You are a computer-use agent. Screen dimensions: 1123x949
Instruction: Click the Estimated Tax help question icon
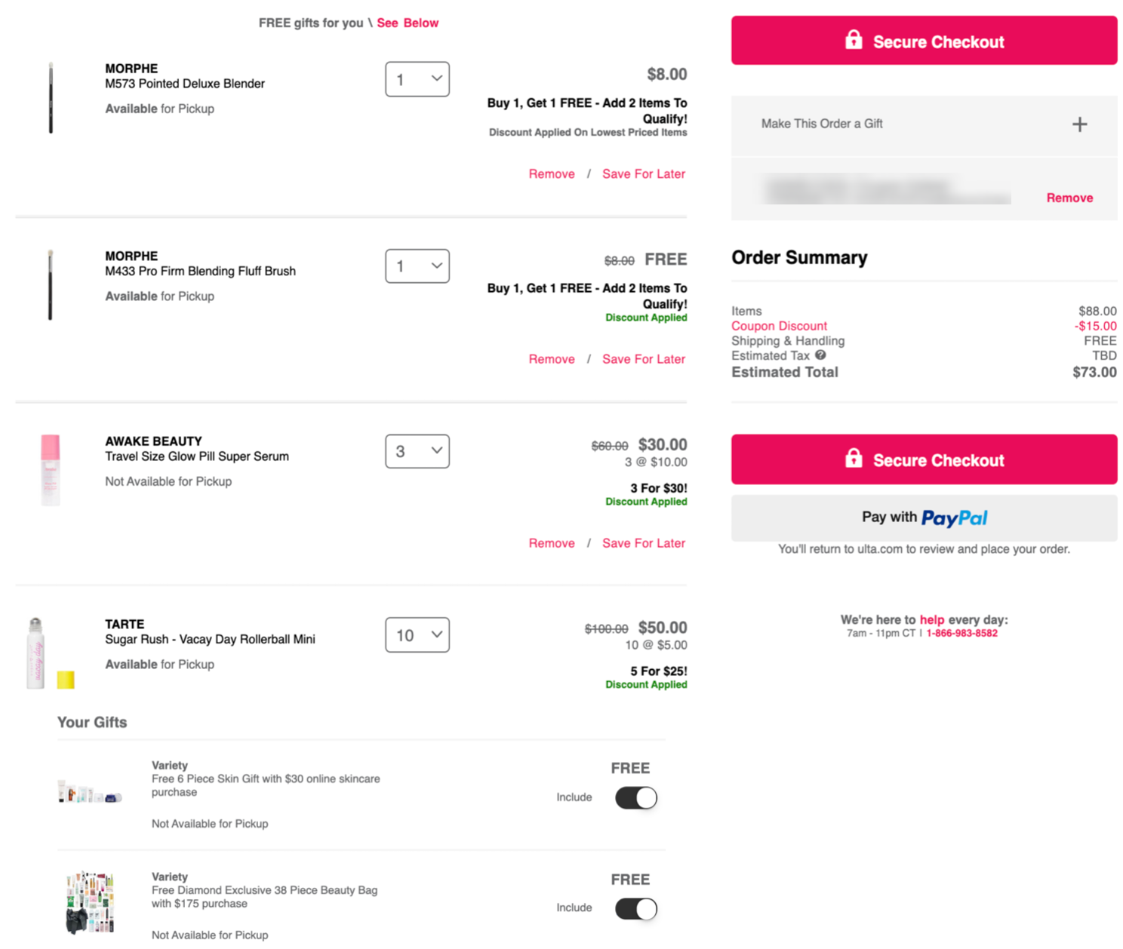coord(820,355)
